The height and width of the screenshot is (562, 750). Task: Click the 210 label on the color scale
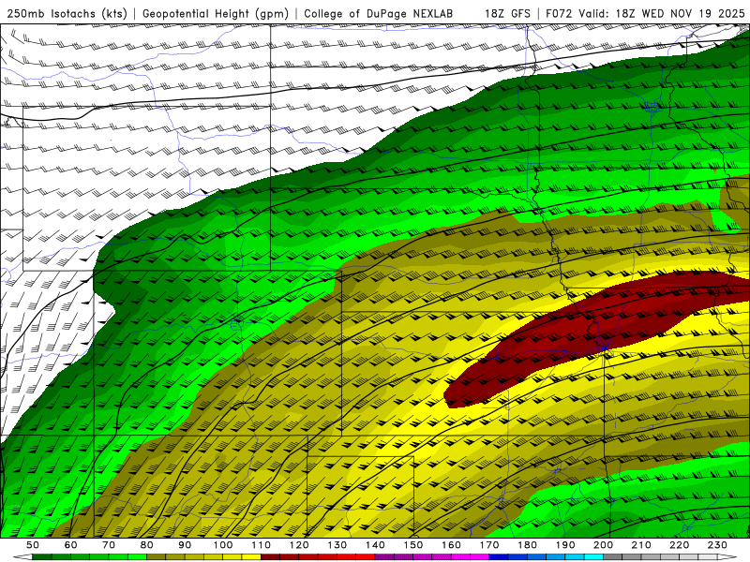[x=641, y=545]
